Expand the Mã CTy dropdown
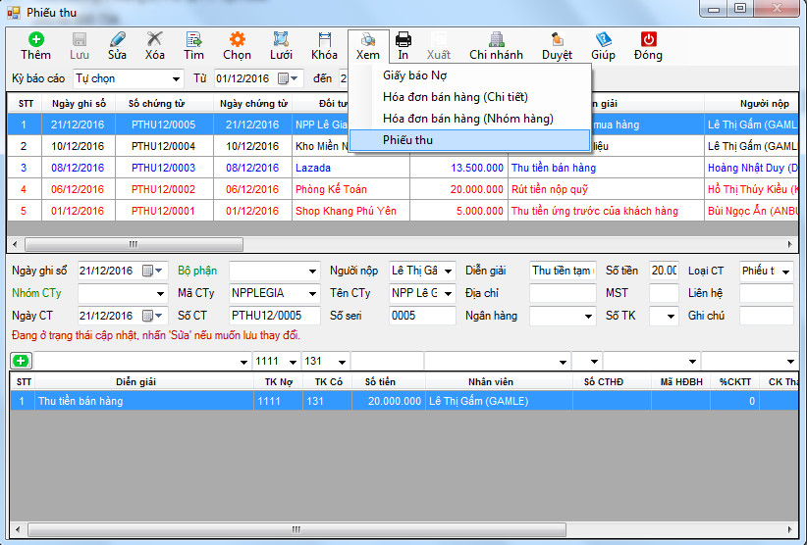The image size is (807, 545). 312,294
